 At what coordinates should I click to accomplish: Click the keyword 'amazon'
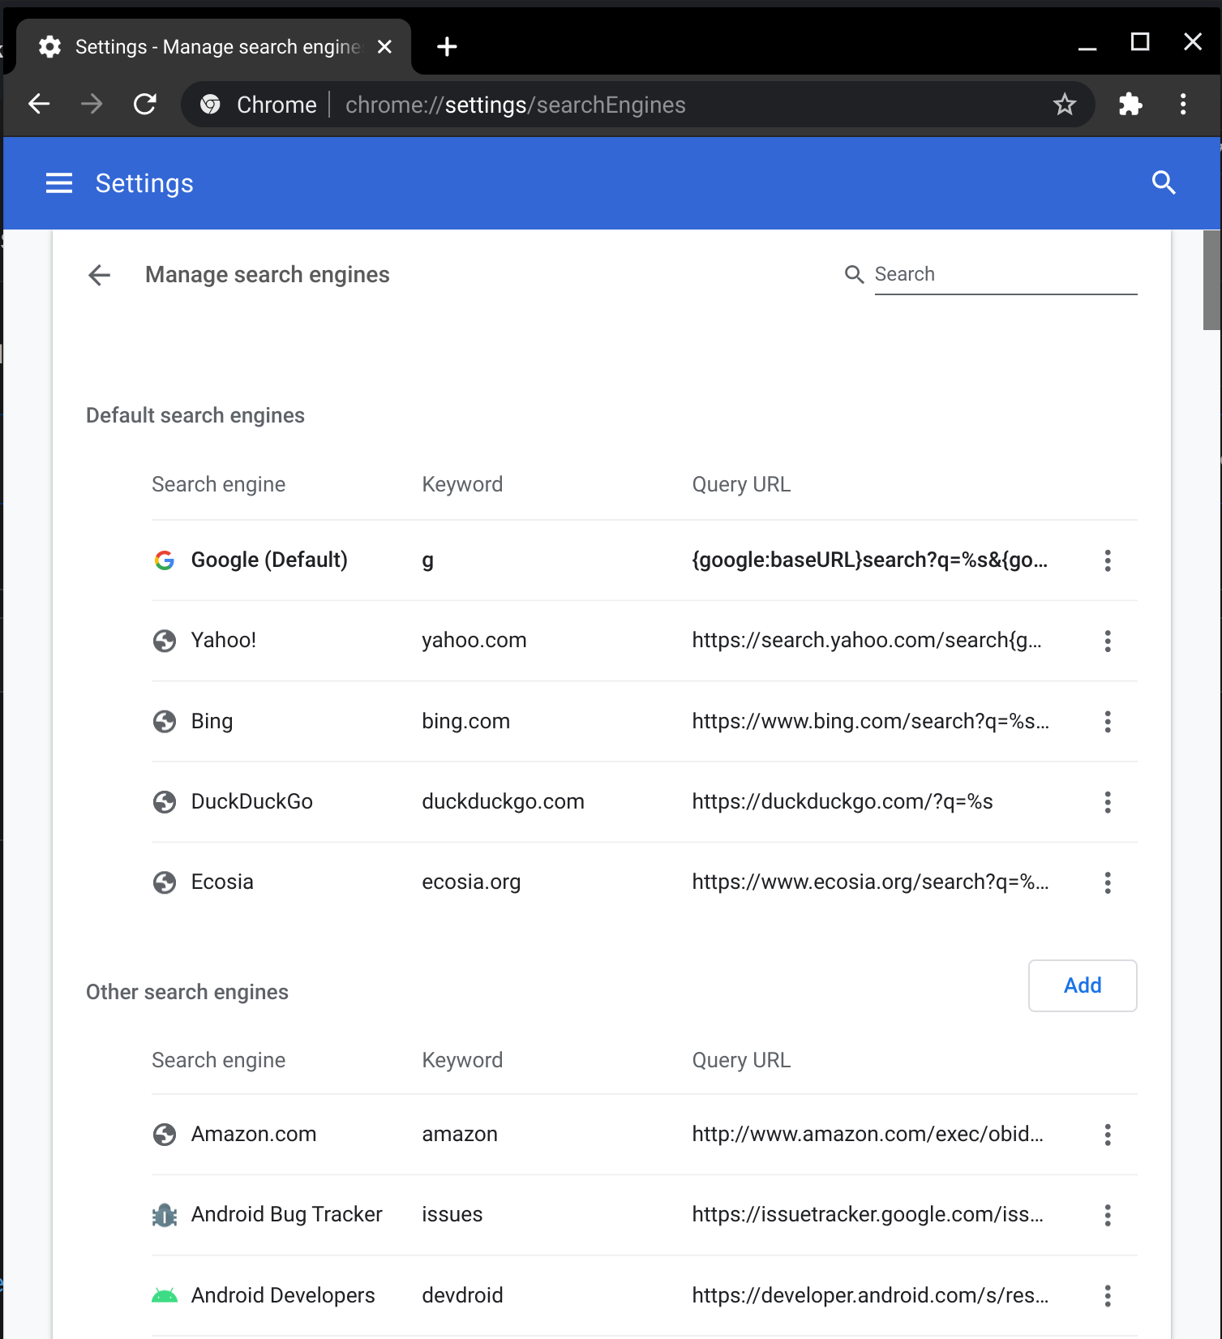click(x=460, y=1135)
